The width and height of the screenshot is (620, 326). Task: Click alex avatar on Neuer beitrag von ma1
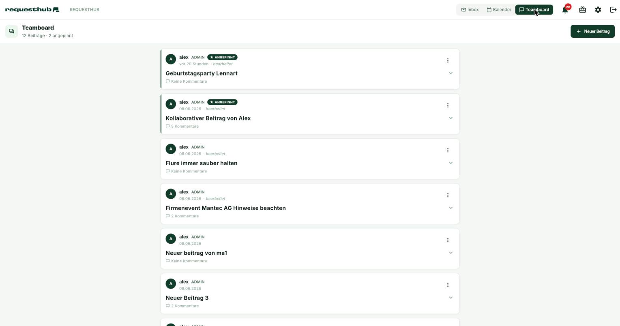point(171,239)
